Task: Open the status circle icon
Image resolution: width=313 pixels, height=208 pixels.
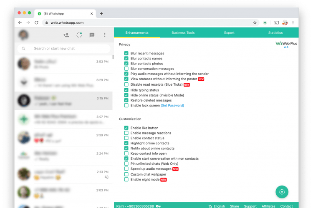Action: tap(79, 35)
